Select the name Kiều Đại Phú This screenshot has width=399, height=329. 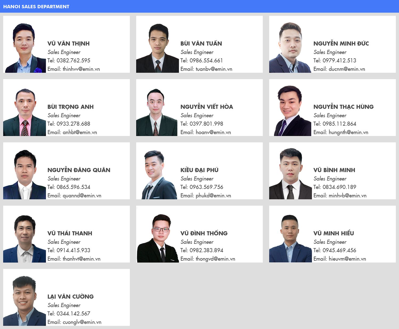click(199, 170)
